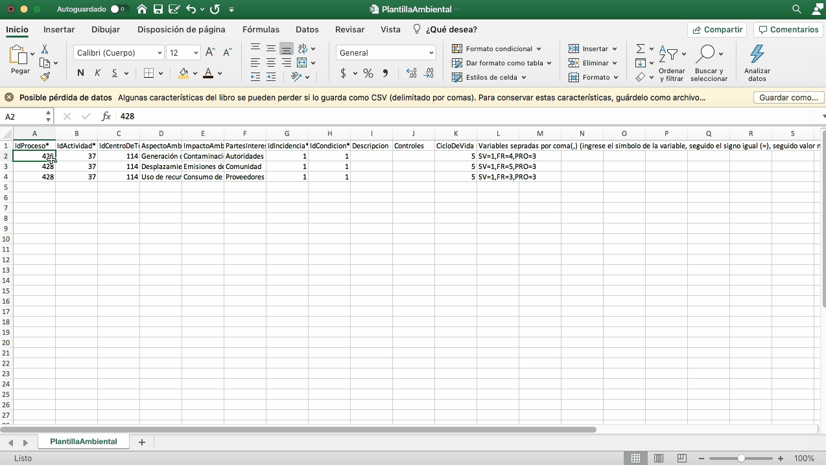The width and height of the screenshot is (826, 465).
Task: Toggle the Autoguardado switch
Action: pyautogui.click(x=119, y=9)
